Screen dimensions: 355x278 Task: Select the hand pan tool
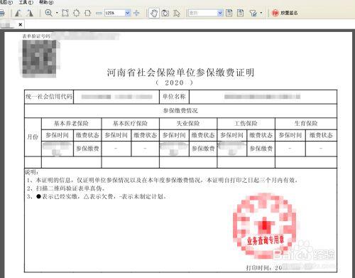[x=154, y=13]
